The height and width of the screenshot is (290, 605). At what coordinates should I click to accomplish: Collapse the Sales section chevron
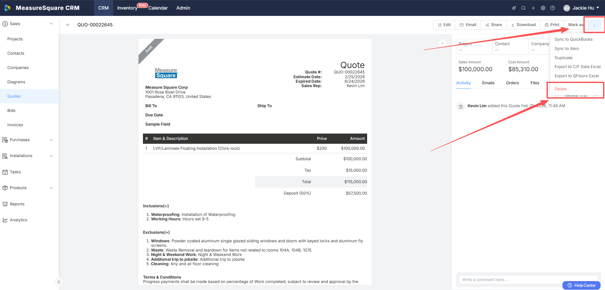[51, 24]
